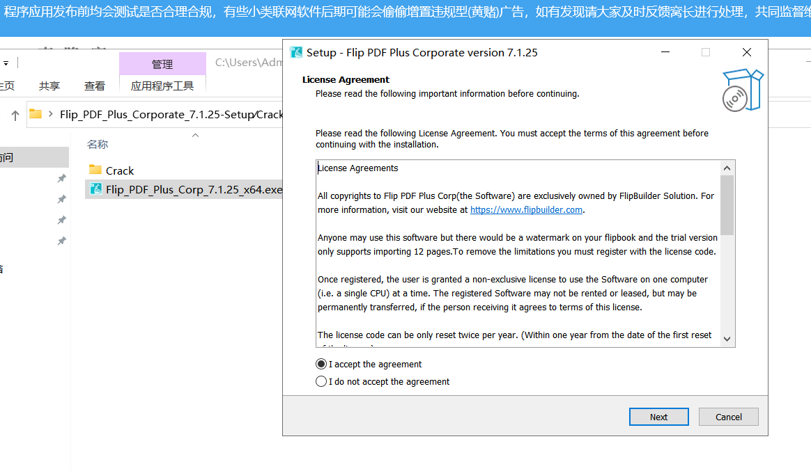This screenshot has height=471, width=811.
Task: Open the 应用程序工具 tab in Explorer
Action: point(162,86)
